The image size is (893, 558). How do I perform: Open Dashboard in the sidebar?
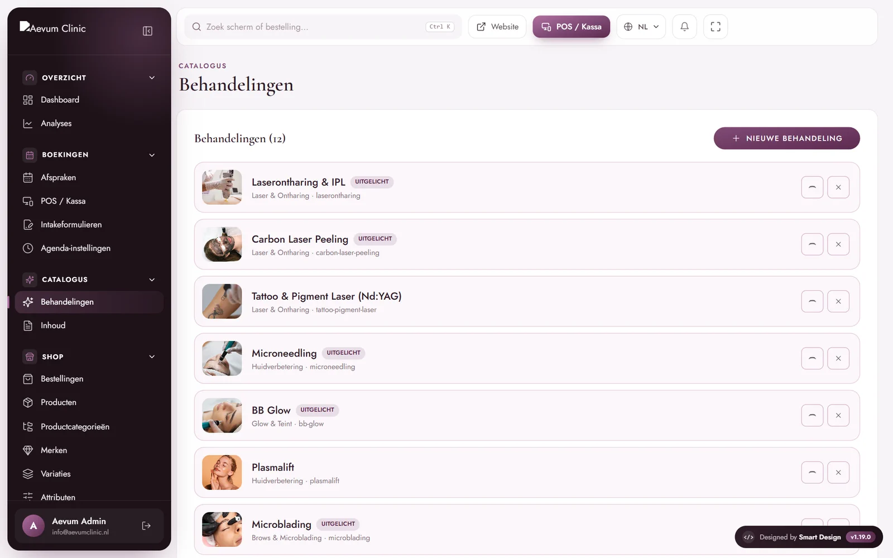tap(89, 100)
